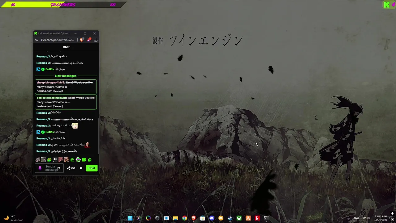Click the Send a message field

(x=49, y=168)
